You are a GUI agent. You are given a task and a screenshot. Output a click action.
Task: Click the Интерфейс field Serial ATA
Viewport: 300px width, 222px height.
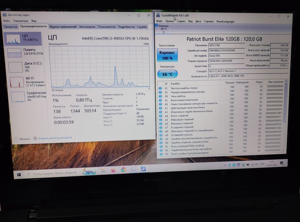click(226, 56)
